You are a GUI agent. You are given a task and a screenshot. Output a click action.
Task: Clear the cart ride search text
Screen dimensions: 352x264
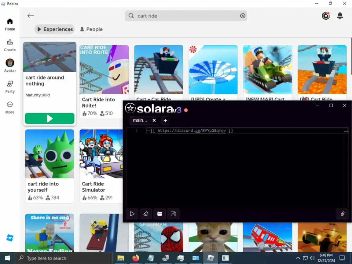[x=243, y=16]
